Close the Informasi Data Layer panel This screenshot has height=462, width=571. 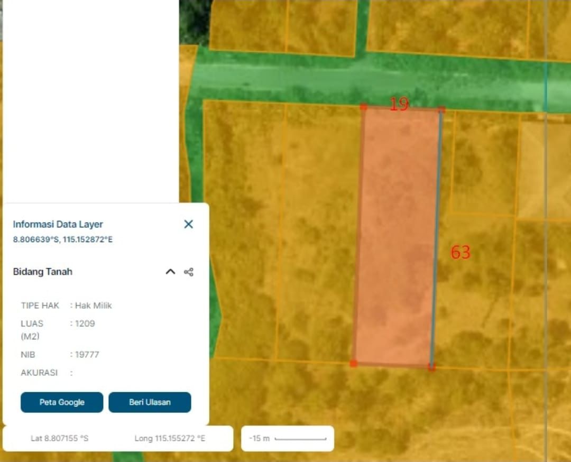(188, 224)
